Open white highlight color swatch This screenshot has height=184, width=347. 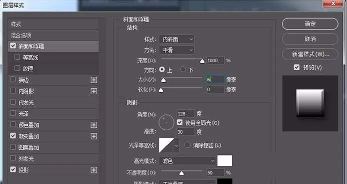(x=224, y=161)
